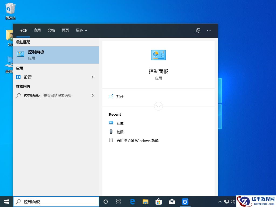
Task: Open Task View from the taskbar
Action: [x=119, y=201]
